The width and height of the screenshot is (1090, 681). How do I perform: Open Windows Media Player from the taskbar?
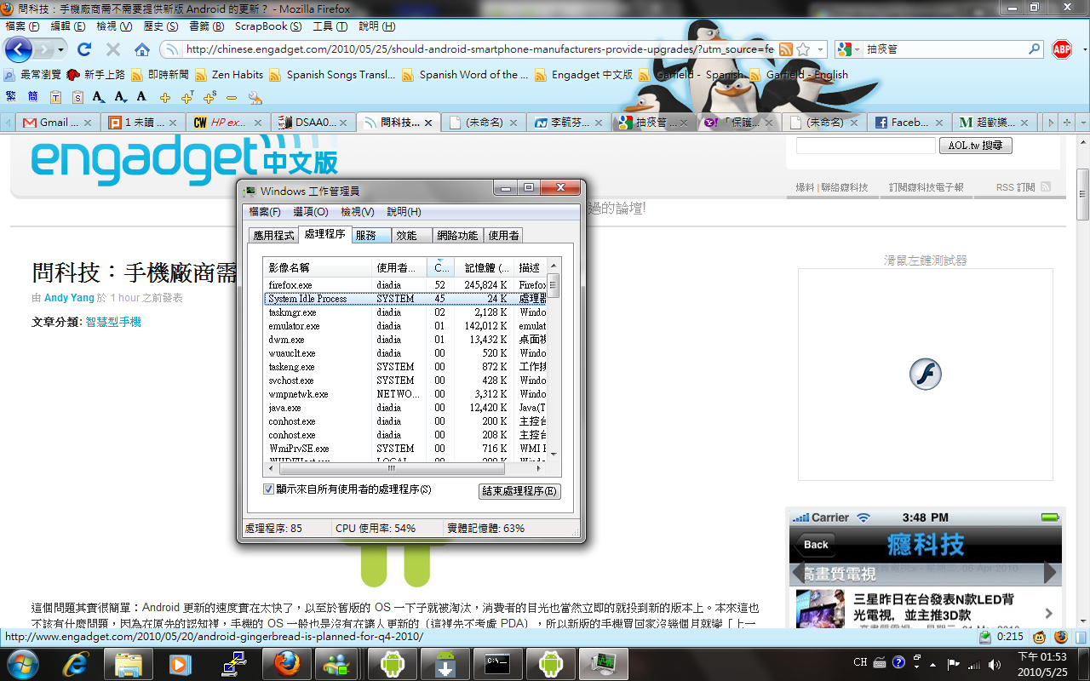[x=180, y=663]
